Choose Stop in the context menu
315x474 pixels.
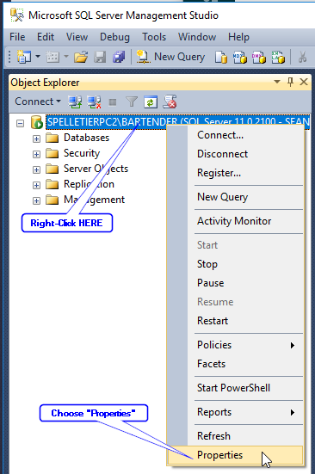pos(235,264)
